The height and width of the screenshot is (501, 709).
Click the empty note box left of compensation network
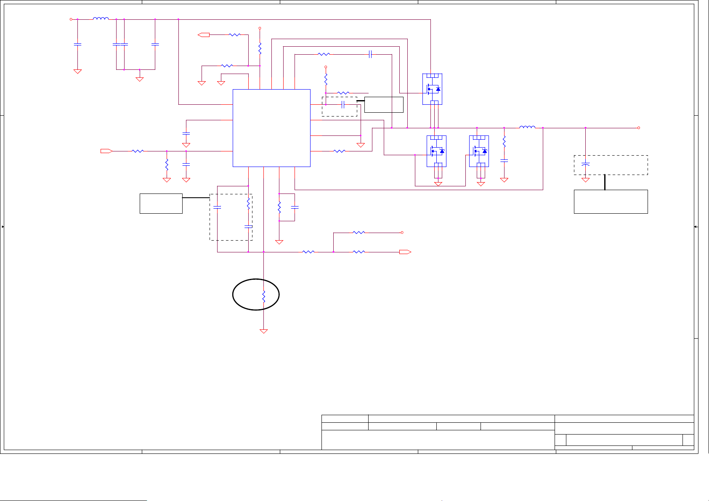[x=161, y=204]
